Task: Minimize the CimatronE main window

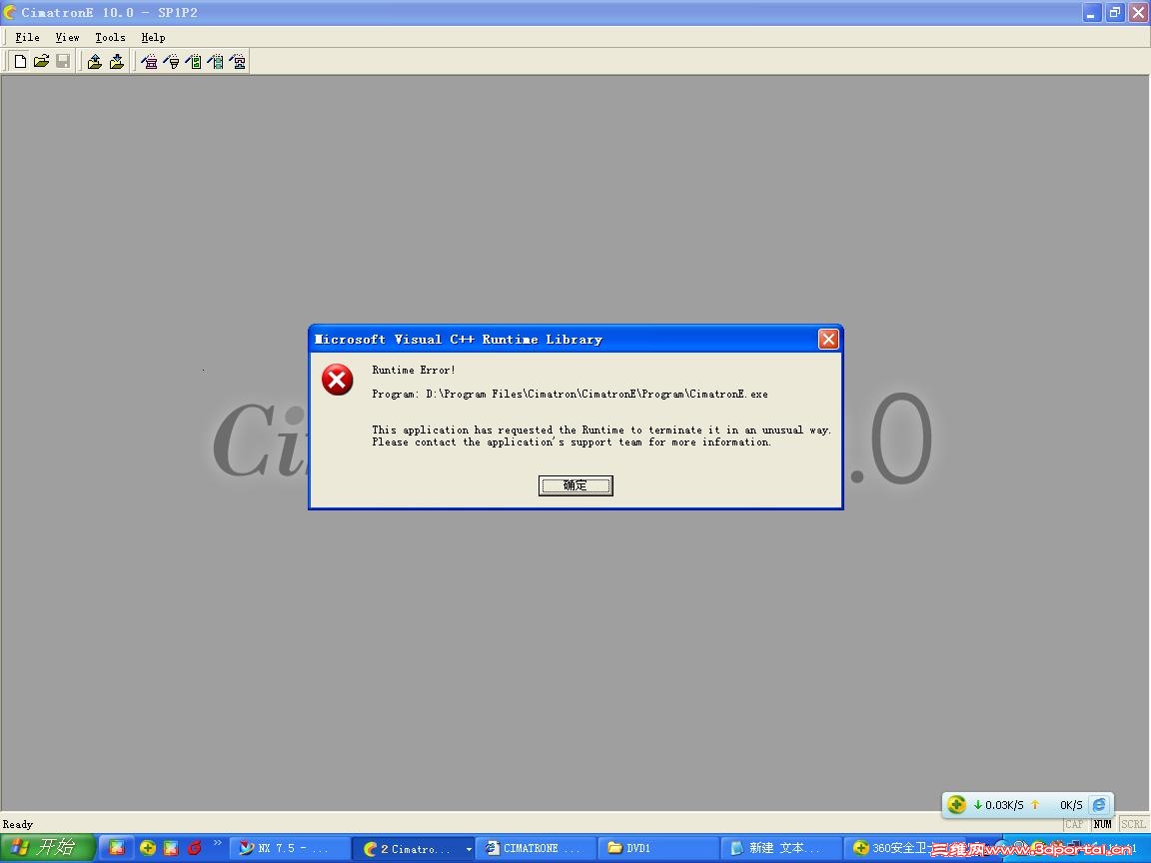Action: (x=1091, y=12)
